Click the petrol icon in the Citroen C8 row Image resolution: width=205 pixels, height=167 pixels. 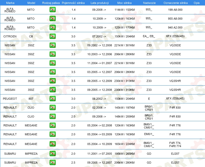52,36
